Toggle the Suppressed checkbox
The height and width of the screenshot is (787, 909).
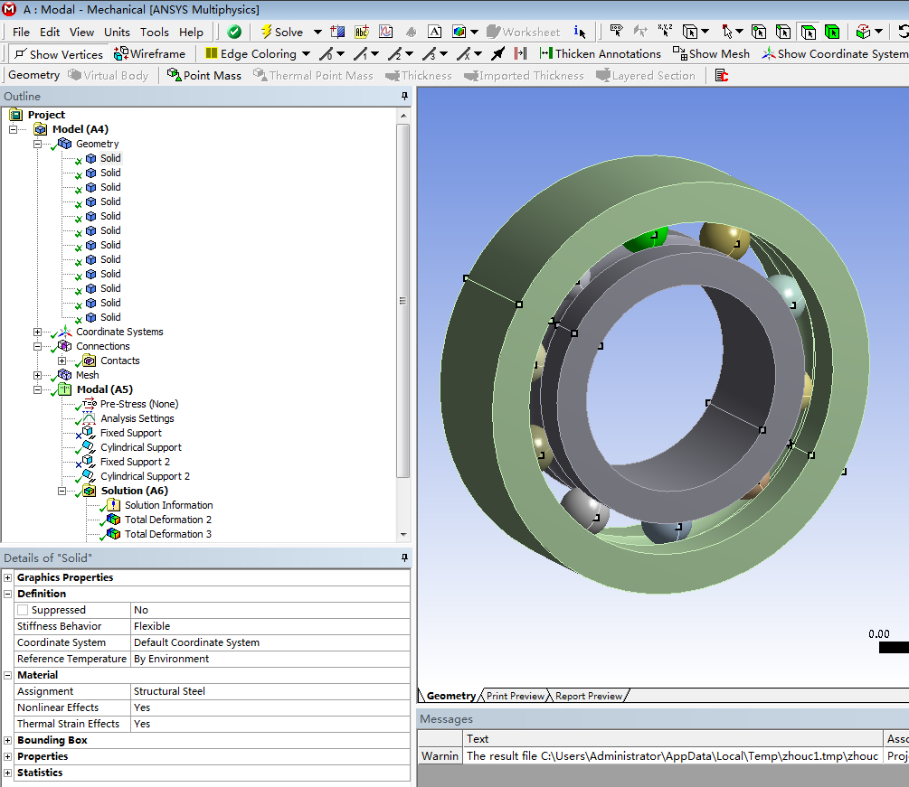24,610
